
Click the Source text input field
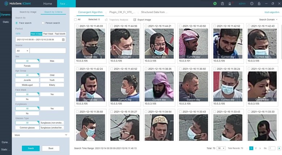click(x=48, y=51)
